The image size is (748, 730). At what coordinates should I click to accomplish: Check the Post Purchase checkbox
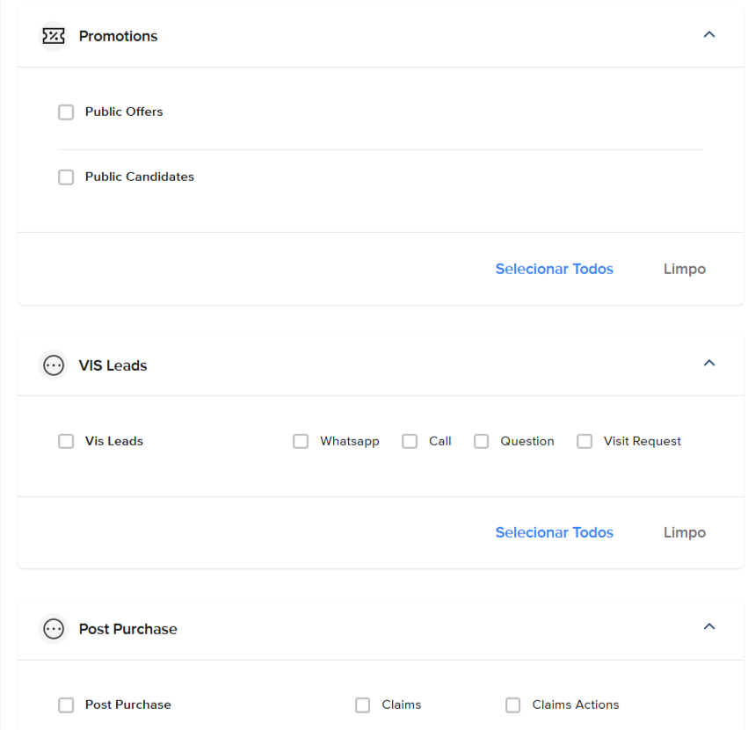(x=66, y=705)
